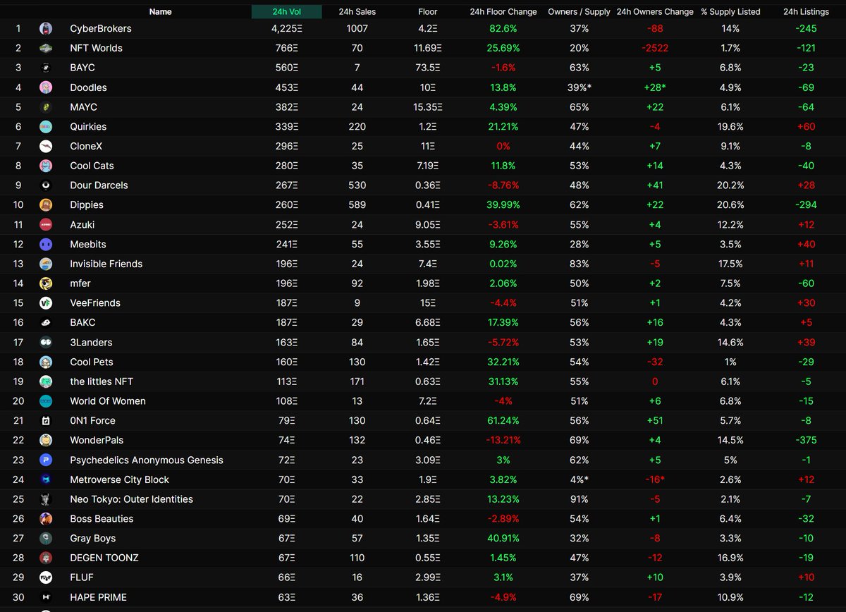Click Neo Tokyo owners supply 91%
Image resolution: width=846 pixels, height=612 pixels.
click(579, 499)
